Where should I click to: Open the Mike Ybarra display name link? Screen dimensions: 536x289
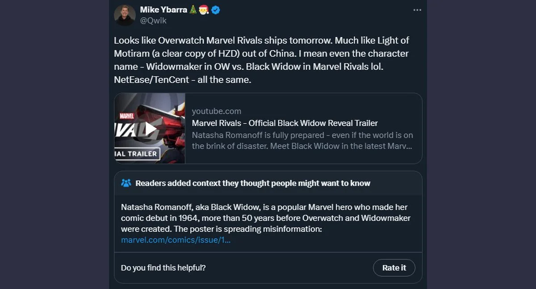click(x=163, y=10)
